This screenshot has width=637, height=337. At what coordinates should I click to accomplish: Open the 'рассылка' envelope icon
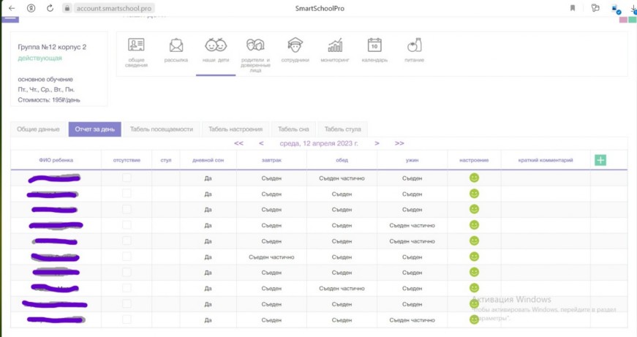coord(176,45)
